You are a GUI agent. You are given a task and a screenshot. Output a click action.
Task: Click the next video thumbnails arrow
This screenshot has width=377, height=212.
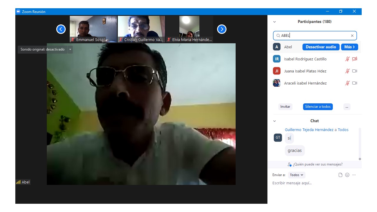pos(221,29)
